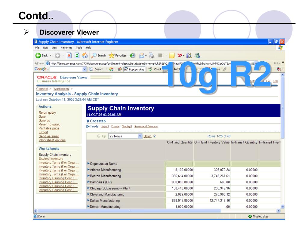308x231 pixels.
Task: Click the Down arrow icon next to Down link
Action: tap(155, 136)
